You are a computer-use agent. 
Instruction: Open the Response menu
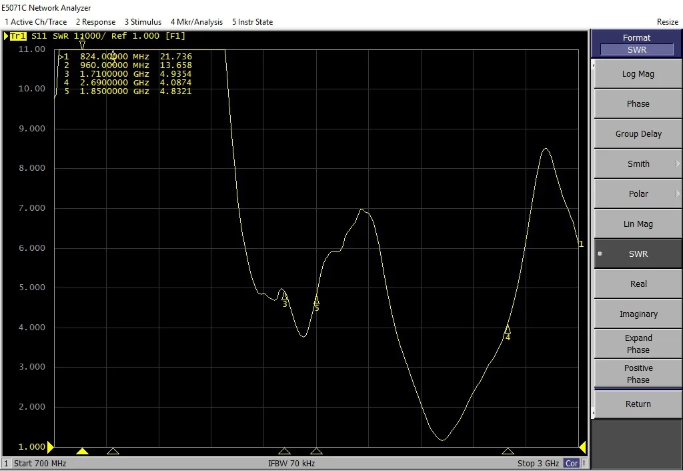point(95,22)
